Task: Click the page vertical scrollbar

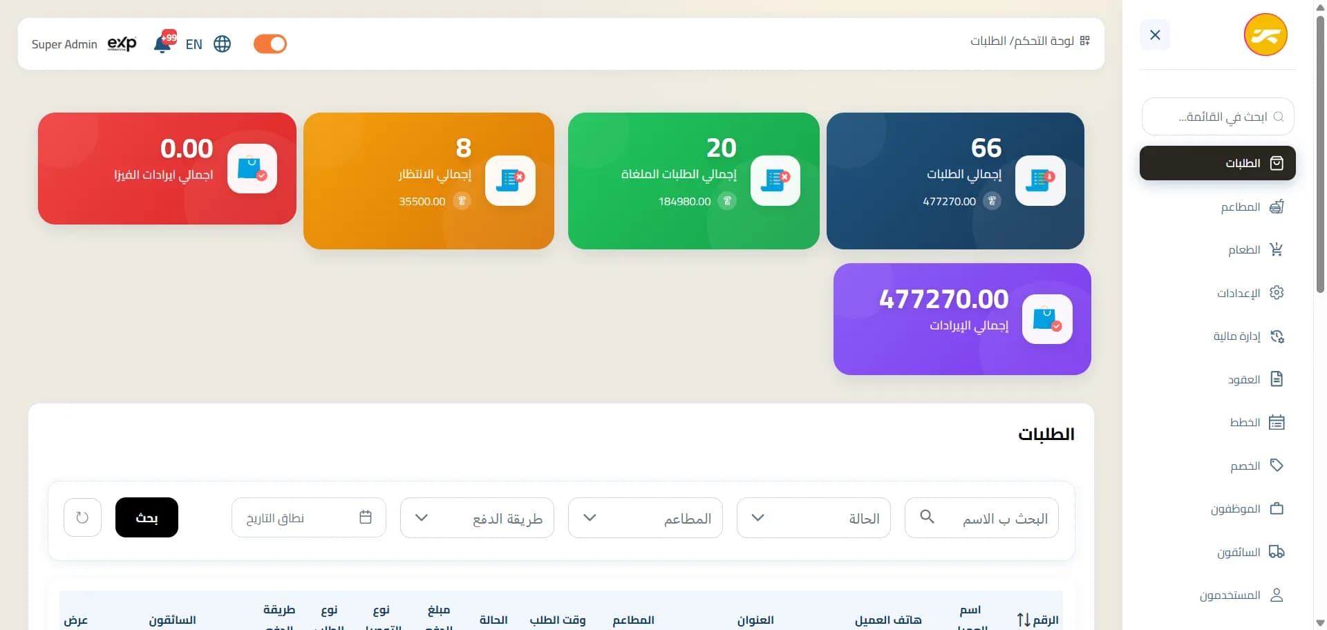Action: (1320, 153)
